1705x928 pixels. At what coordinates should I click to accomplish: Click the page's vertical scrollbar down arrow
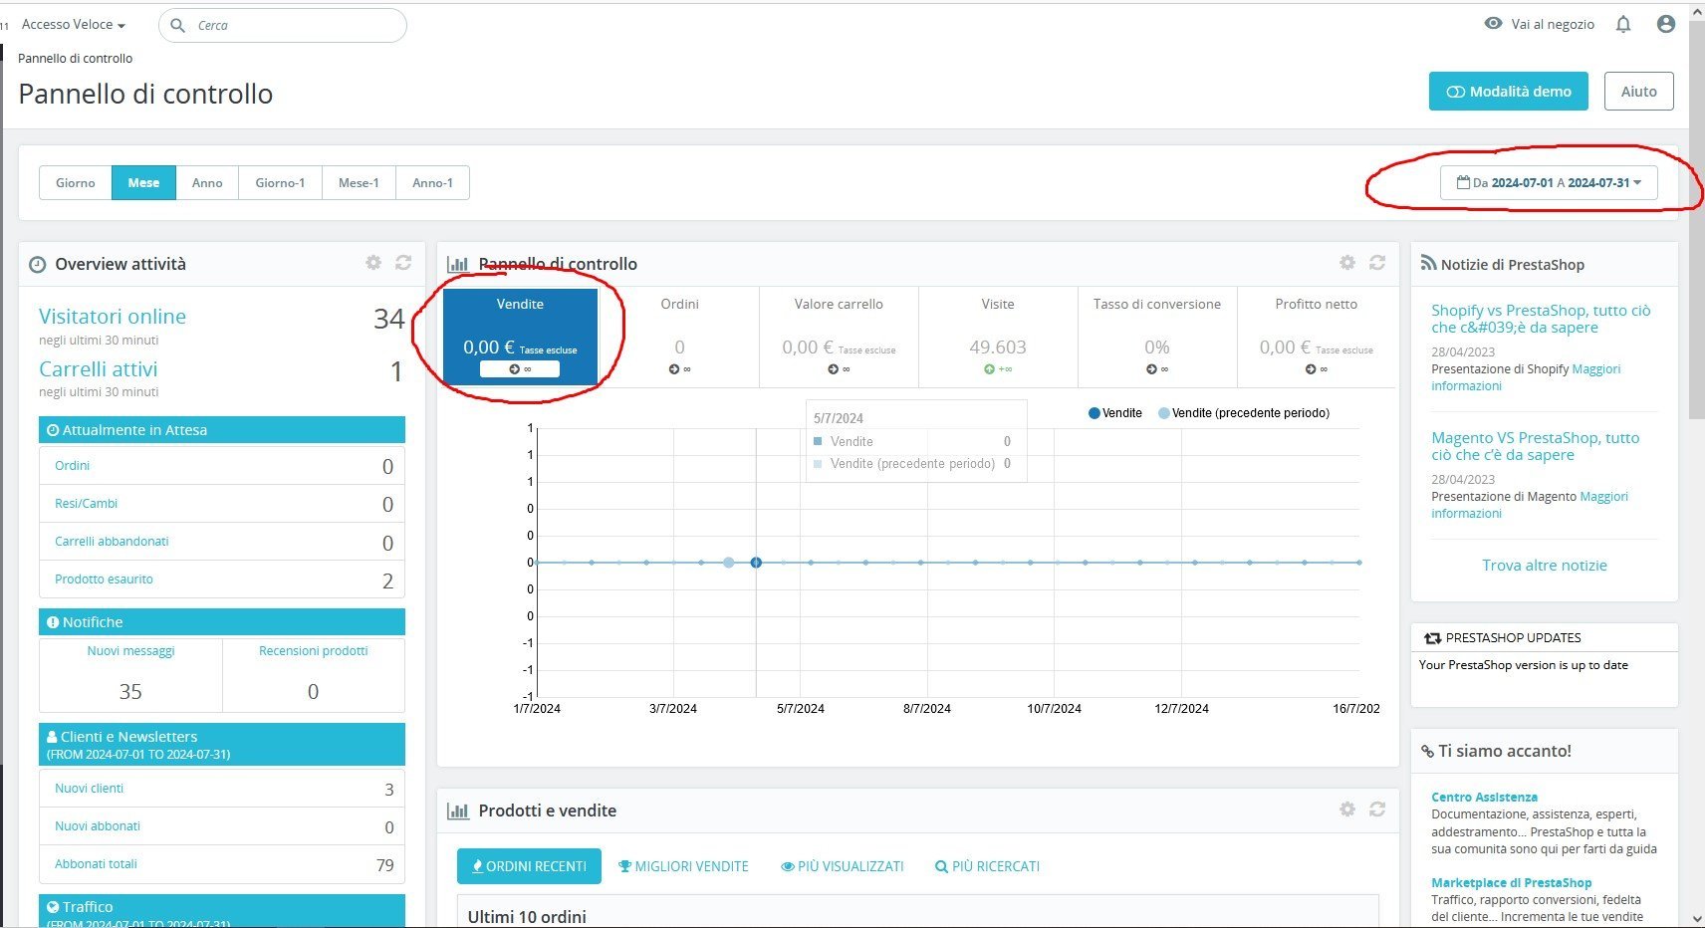pyautogui.click(x=1697, y=918)
